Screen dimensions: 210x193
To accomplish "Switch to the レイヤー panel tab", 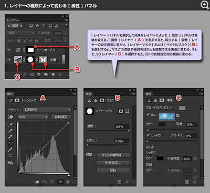I will (x=13, y=20).
